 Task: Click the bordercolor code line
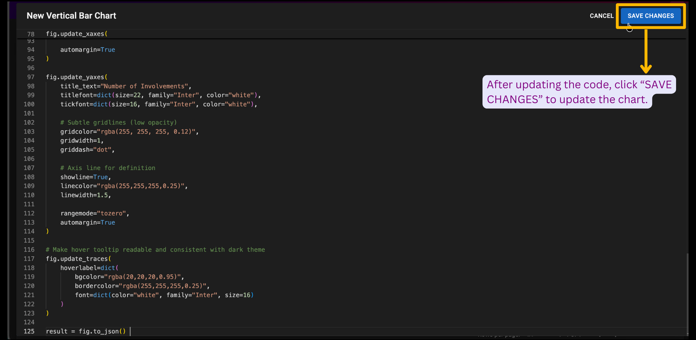[142, 286]
